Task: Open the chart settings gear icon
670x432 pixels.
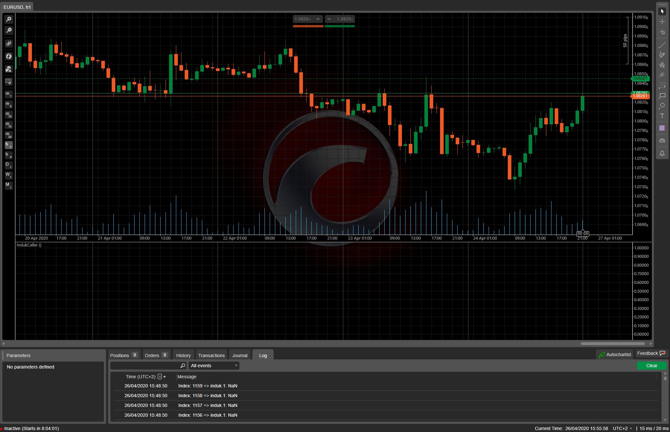Action: 9,82
